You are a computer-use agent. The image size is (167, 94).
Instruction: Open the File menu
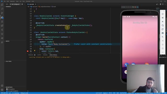(5, 1)
